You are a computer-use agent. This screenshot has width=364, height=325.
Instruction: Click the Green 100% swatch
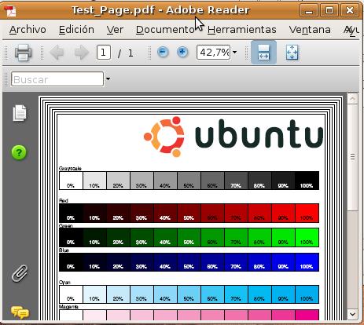(x=307, y=238)
